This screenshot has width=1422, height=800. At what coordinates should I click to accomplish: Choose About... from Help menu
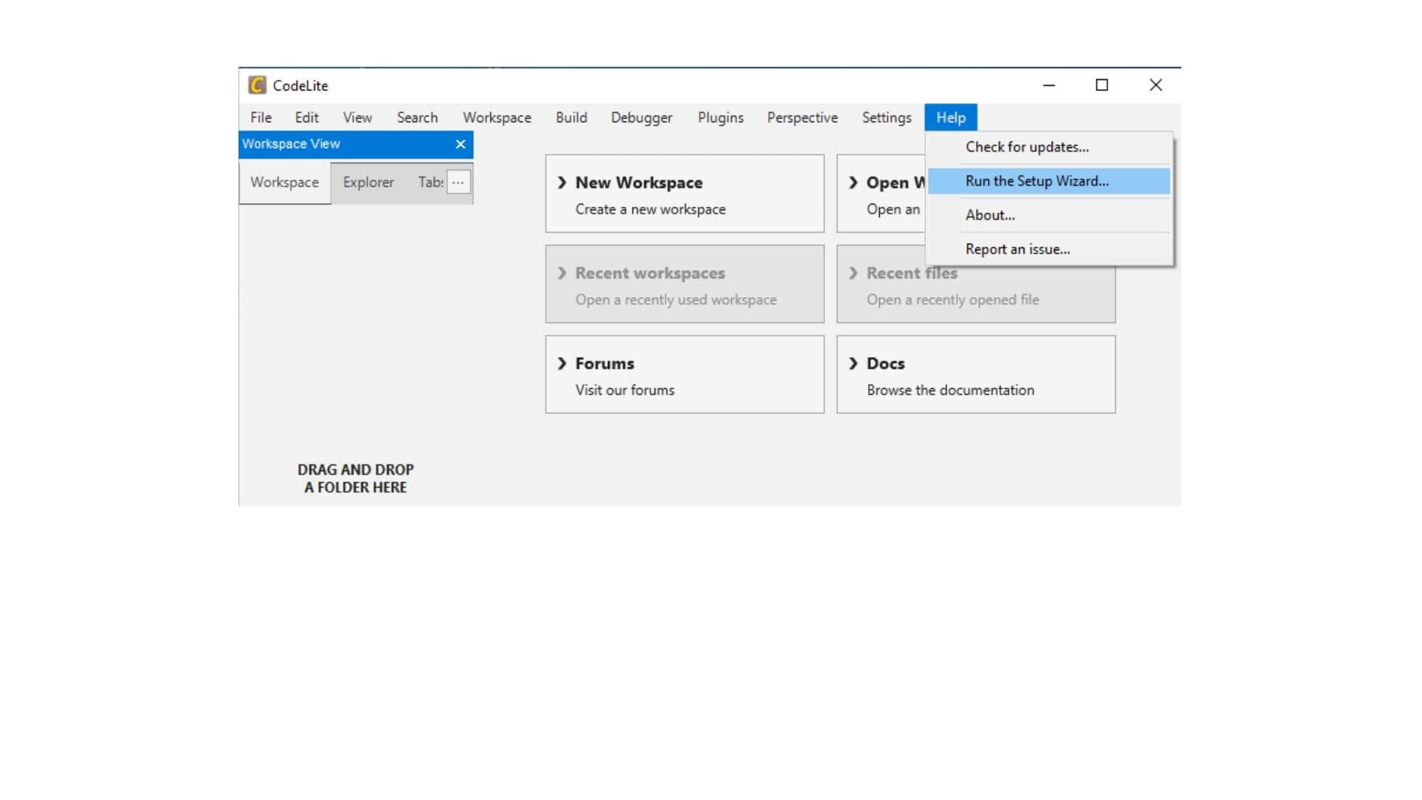click(x=1049, y=216)
